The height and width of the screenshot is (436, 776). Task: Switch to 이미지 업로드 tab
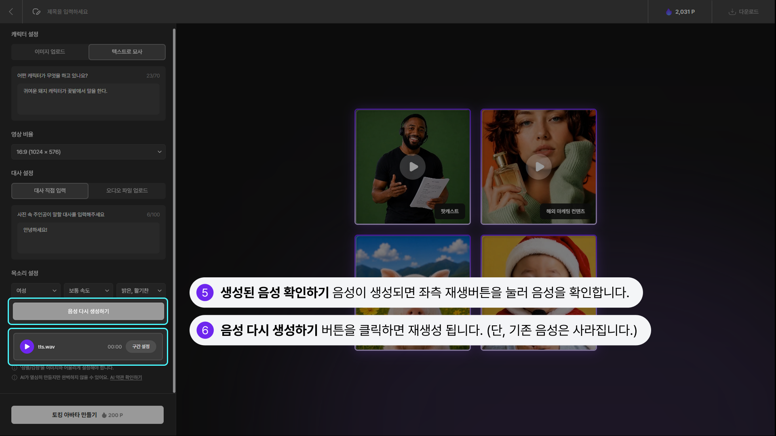pyautogui.click(x=50, y=52)
